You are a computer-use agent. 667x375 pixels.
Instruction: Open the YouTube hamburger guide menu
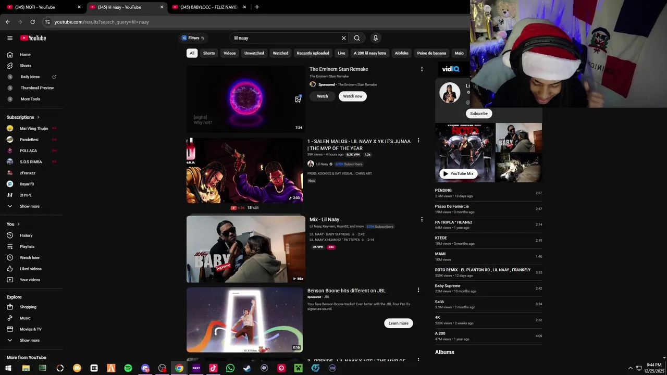point(9,38)
